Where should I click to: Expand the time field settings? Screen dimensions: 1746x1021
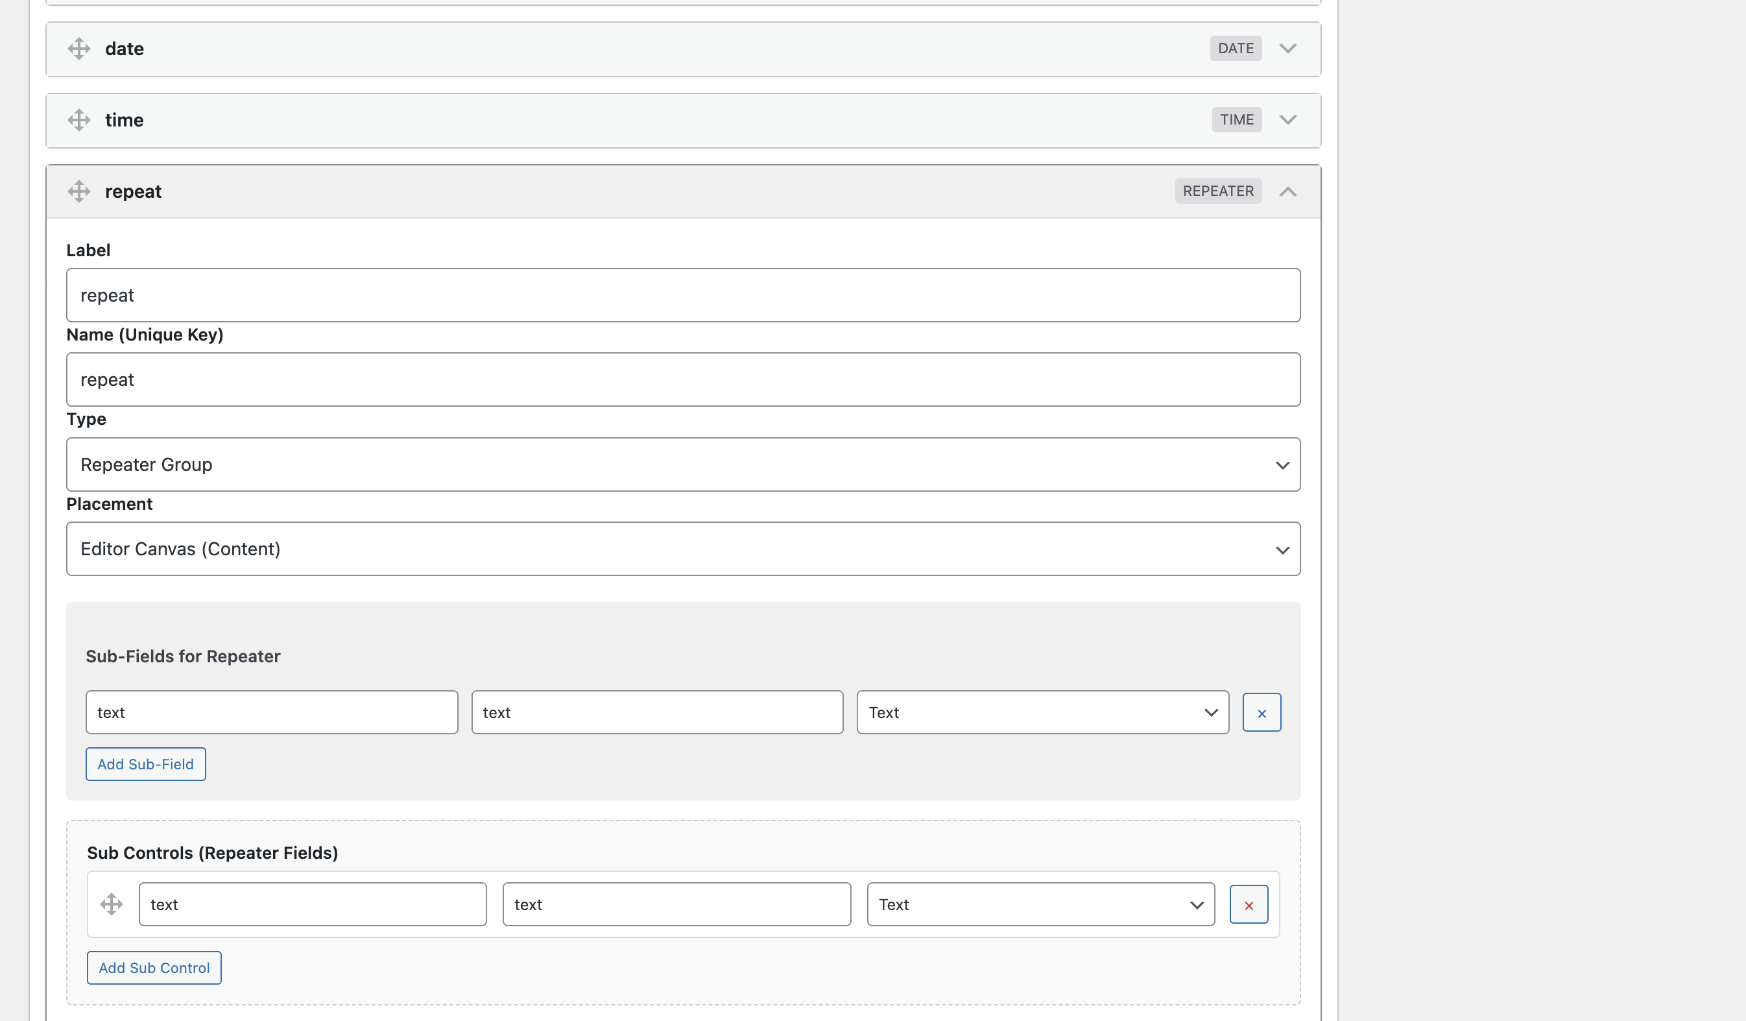tap(1288, 119)
